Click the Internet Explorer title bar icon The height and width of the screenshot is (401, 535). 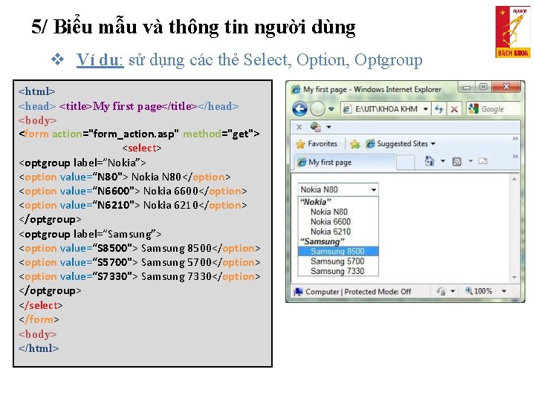(x=296, y=89)
